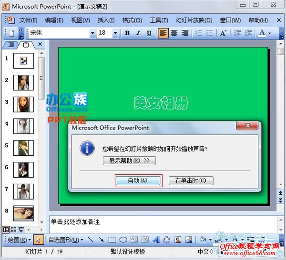The height and width of the screenshot is (260, 286).
Task: Toggle Underline formatting
Action: [x=149, y=33]
